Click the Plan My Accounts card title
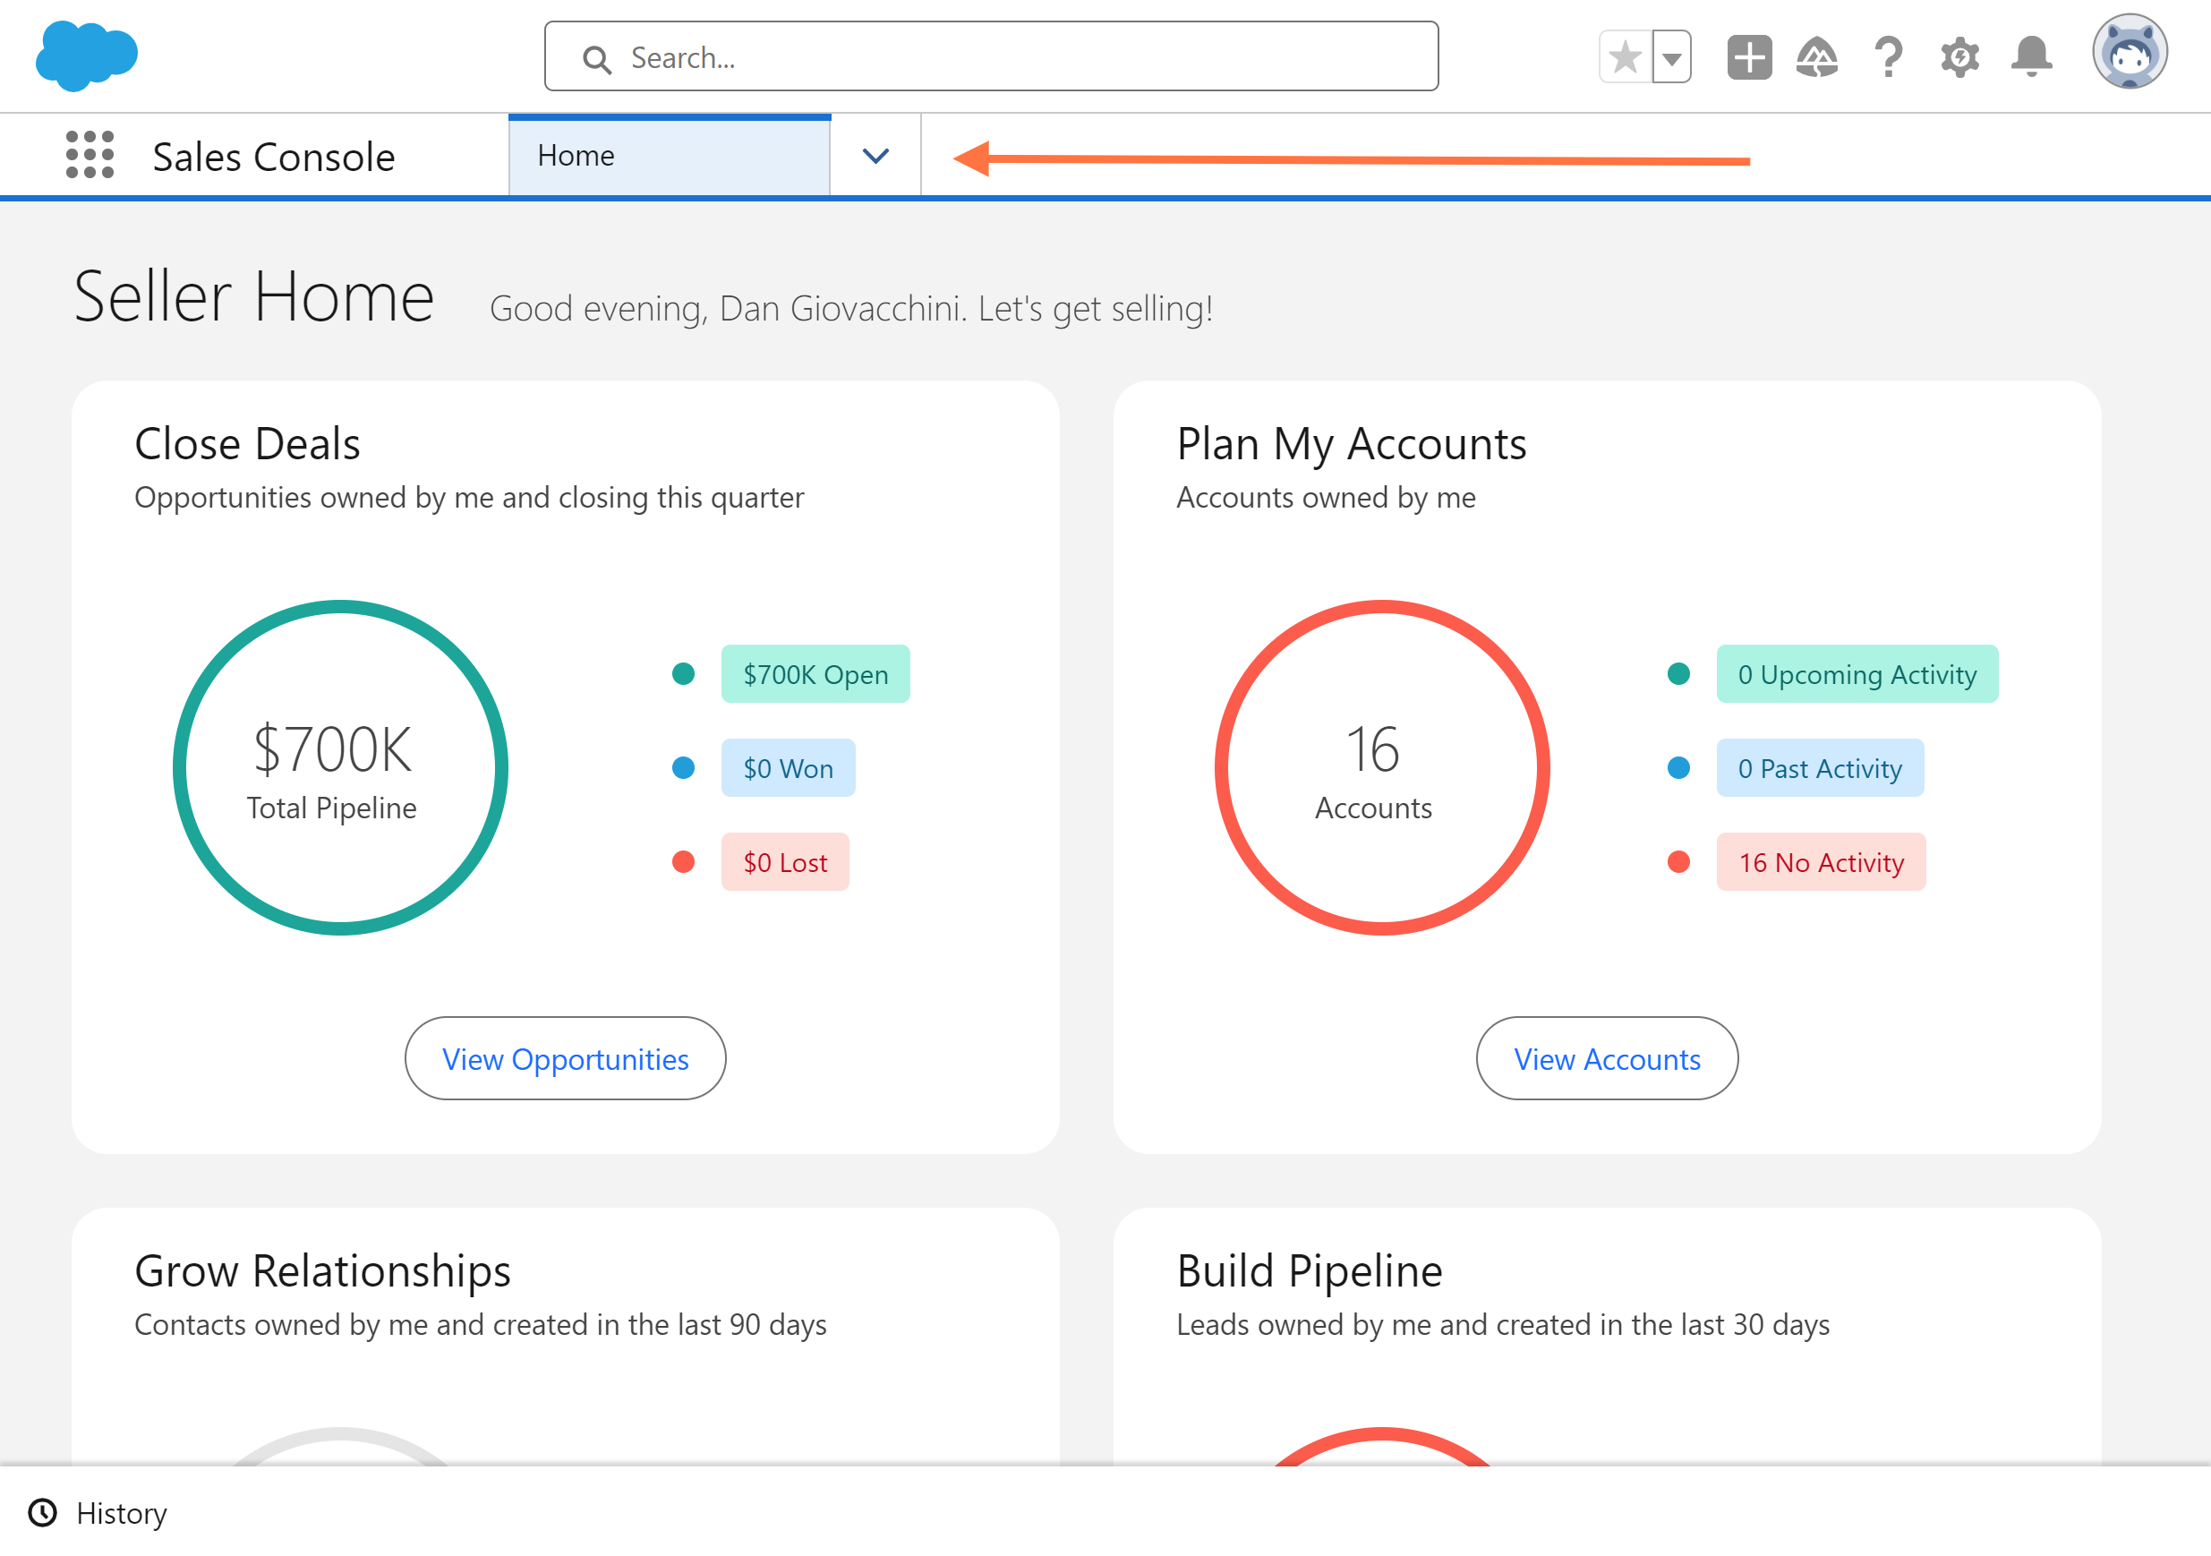2211x1556 pixels. pyautogui.click(x=1352, y=445)
